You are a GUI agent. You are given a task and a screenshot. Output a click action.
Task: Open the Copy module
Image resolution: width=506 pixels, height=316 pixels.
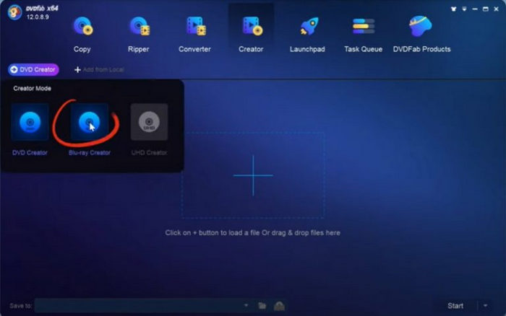pyautogui.click(x=82, y=35)
